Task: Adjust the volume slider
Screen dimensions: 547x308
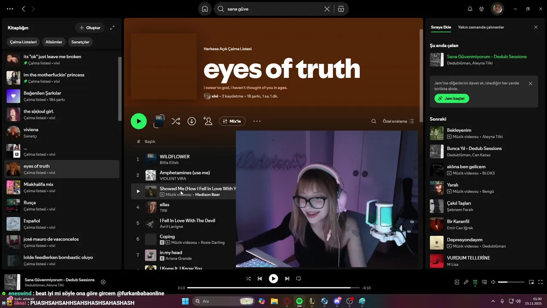Action: (511, 282)
